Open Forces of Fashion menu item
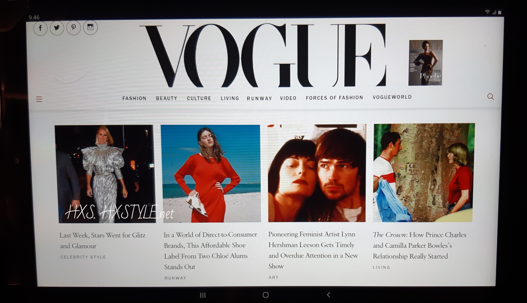The height and width of the screenshot is (303, 527). (x=334, y=98)
